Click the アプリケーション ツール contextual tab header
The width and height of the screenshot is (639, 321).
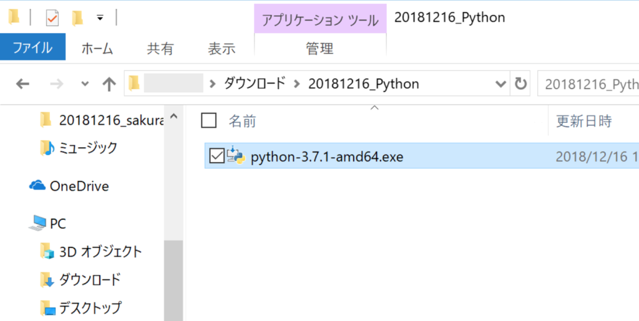pyautogui.click(x=320, y=19)
